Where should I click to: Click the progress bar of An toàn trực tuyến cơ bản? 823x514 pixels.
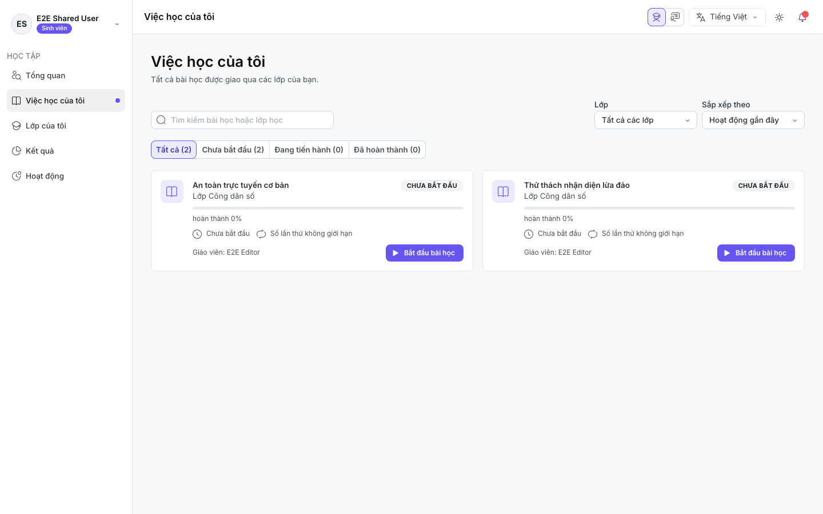pyautogui.click(x=328, y=208)
